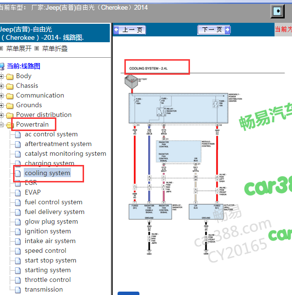This screenshot has width=292, height=295.
Task: Open catalyst monitoring system diagram
Action: pos(66,154)
